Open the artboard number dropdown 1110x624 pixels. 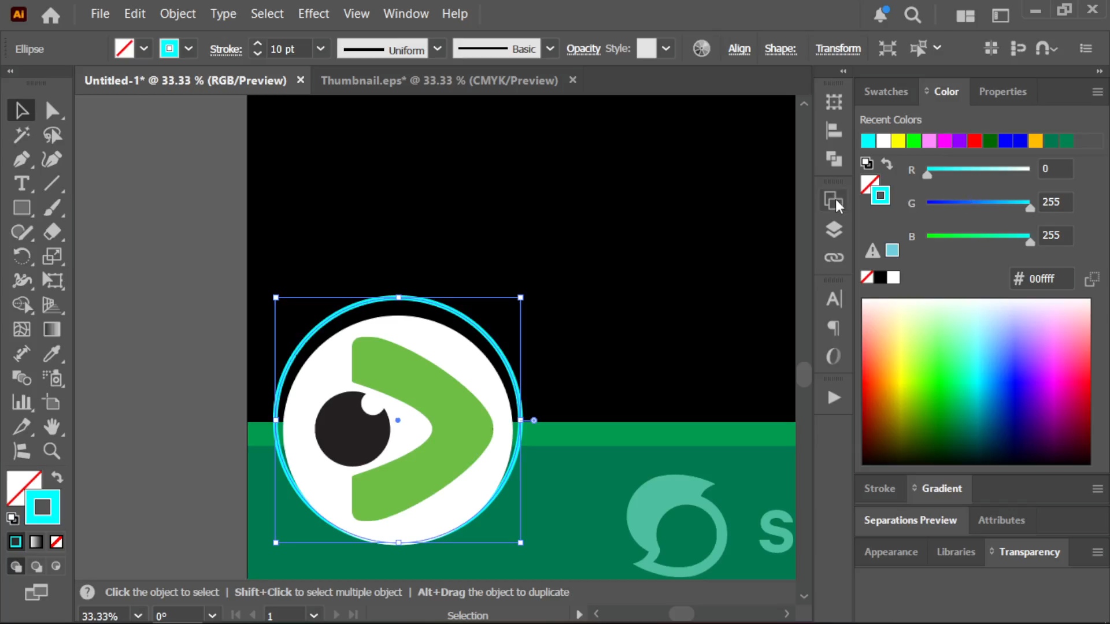pyautogui.click(x=314, y=615)
